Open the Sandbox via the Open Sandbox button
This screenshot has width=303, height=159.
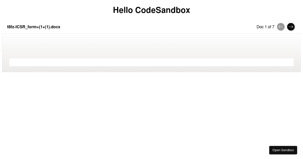(283, 150)
